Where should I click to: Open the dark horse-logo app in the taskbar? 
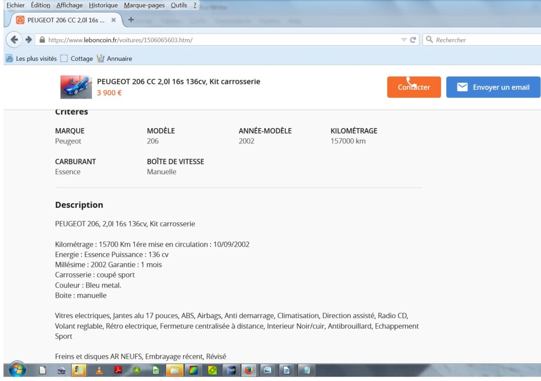click(61, 370)
